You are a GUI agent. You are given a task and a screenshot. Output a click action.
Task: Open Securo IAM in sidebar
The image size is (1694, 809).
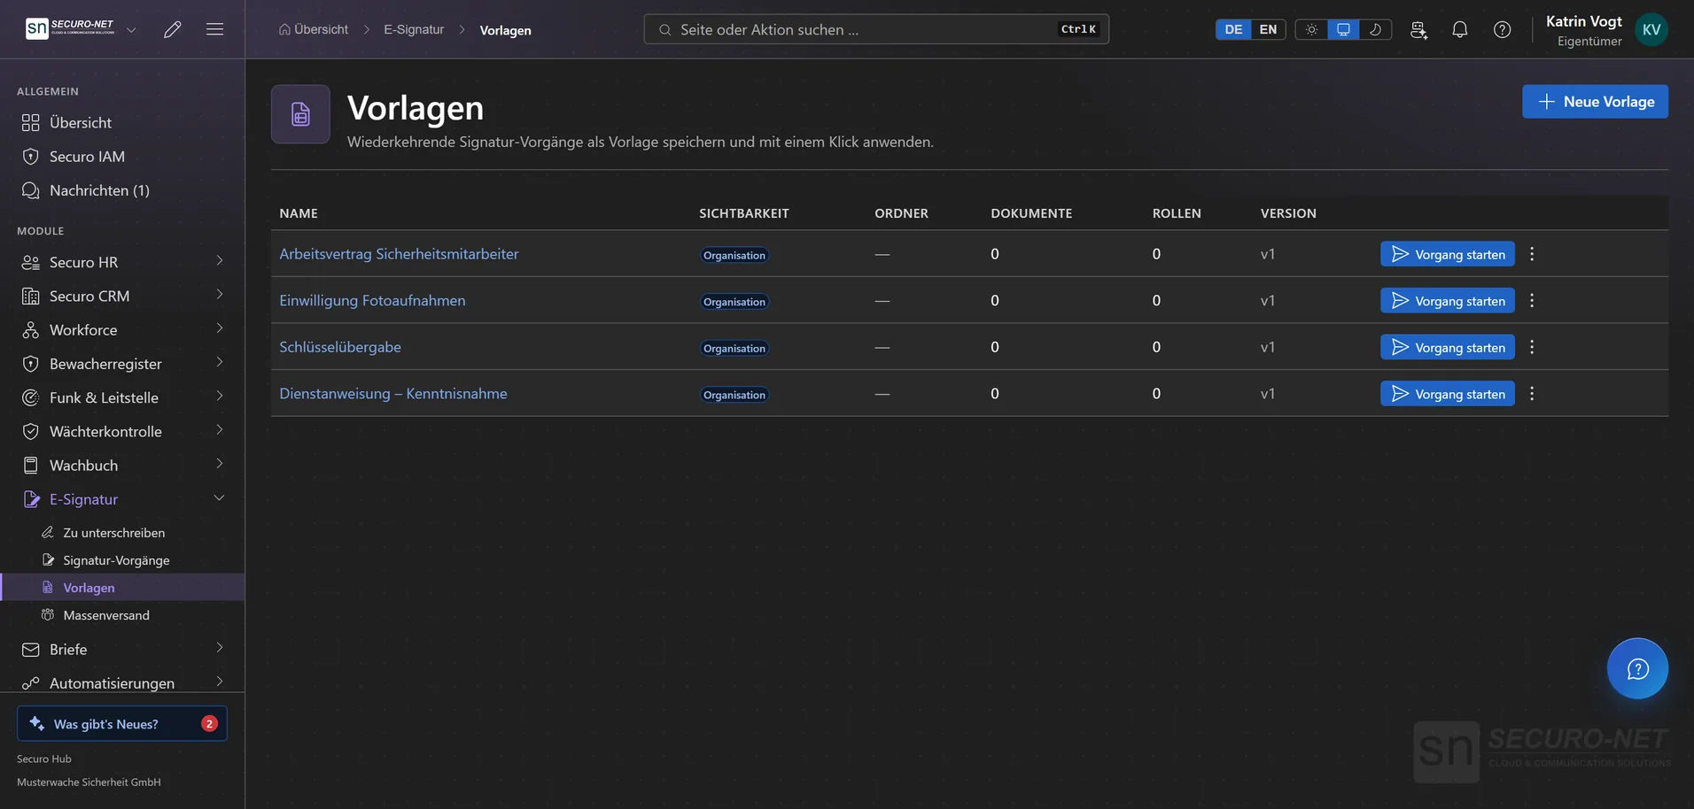point(122,157)
